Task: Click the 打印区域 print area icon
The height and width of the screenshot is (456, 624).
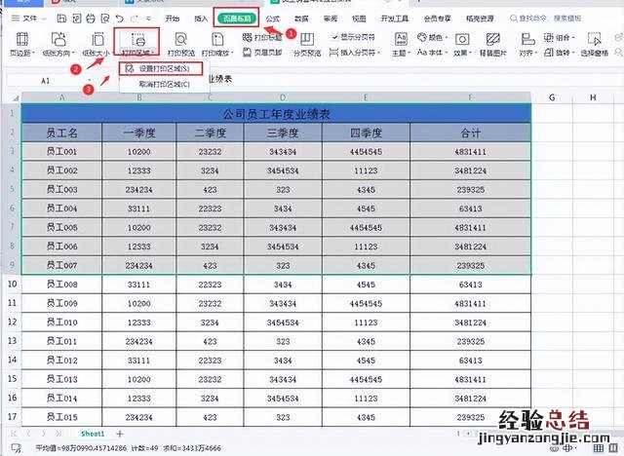Action: [x=137, y=40]
